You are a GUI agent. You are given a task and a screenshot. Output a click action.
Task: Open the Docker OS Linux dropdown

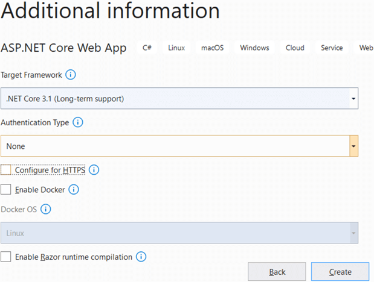pyautogui.click(x=179, y=233)
